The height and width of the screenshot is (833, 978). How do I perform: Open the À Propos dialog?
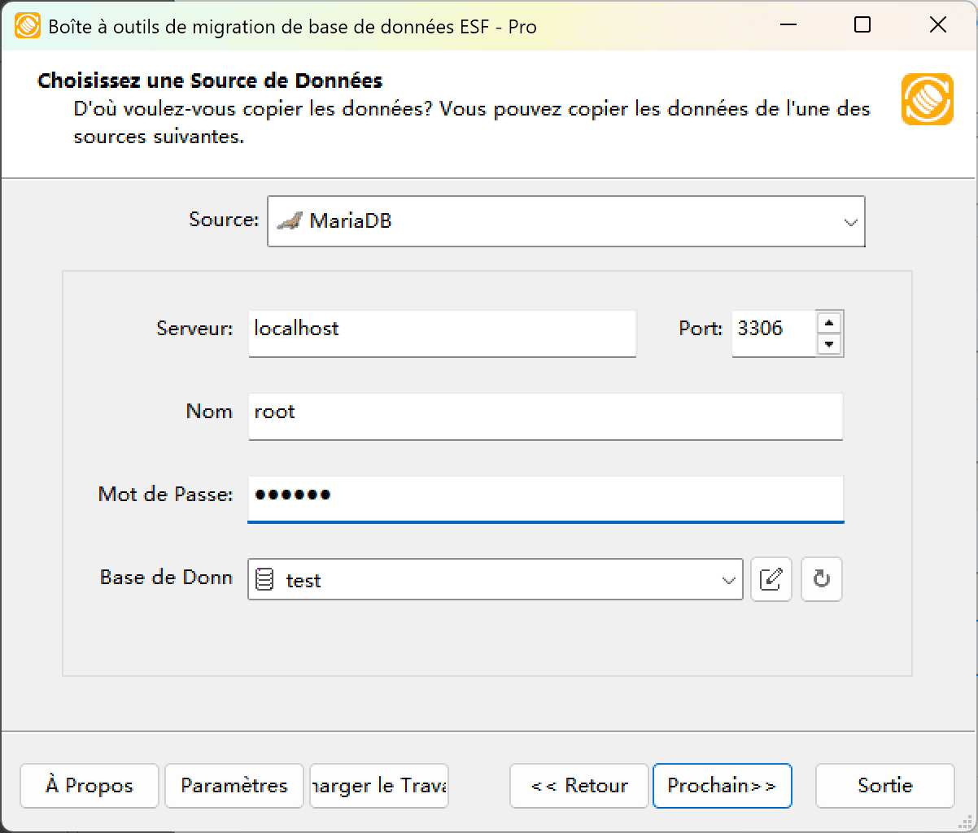(x=89, y=786)
